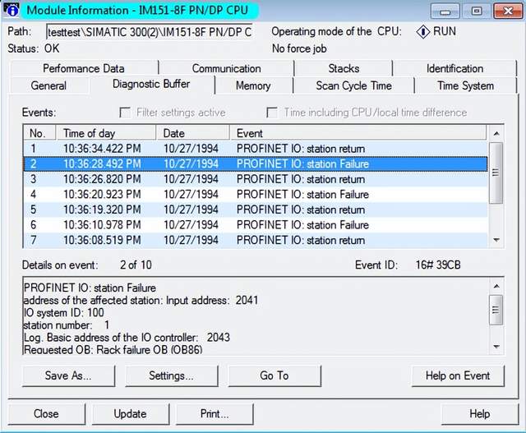The width and height of the screenshot is (526, 433).
Task: Enable Time including CPU/local time difference
Action: [272, 113]
